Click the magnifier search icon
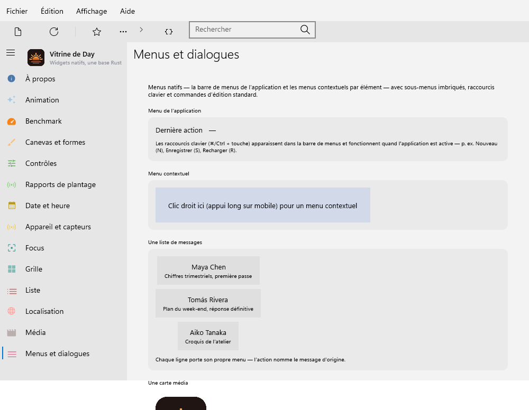Image resolution: width=529 pixels, height=410 pixels. click(305, 30)
